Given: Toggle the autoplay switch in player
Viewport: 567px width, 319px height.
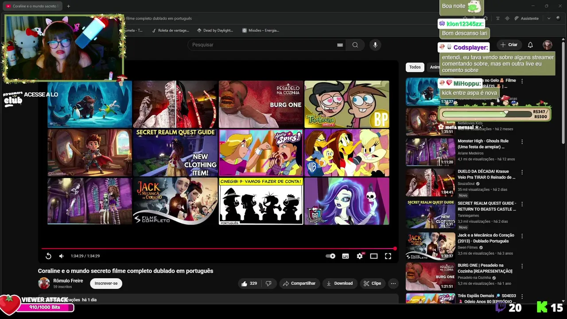Looking at the screenshot, I should point(330,256).
